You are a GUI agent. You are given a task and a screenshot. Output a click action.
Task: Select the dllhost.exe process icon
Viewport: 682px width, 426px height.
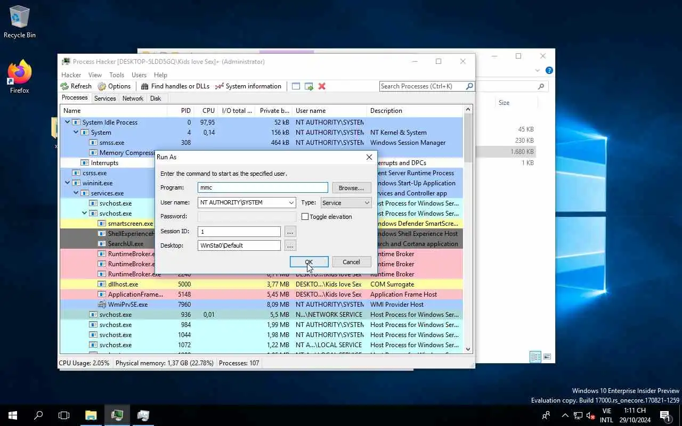pyautogui.click(x=102, y=284)
